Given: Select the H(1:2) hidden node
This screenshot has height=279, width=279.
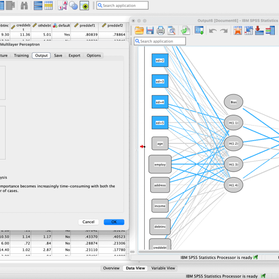Looking at the screenshot, I should [233, 144].
